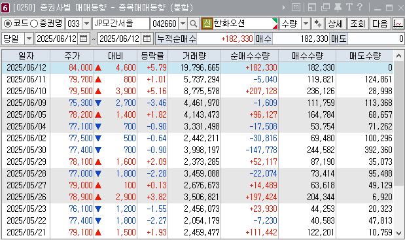
Task: Click the 매수수량 column header
Action: click(308, 56)
